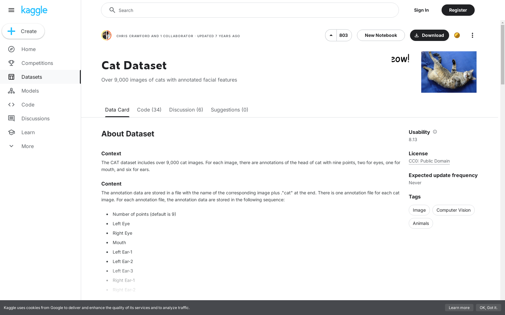Image resolution: width=505 pixels, height=315 pixels.
Task: Go to the Models section
Action: [x=30, y=91]
